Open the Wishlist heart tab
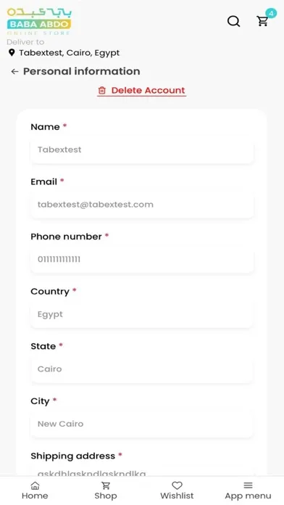This screenshot has width=284, height=505. 177,490
